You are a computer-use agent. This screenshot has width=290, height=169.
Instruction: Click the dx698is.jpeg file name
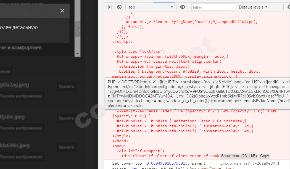point(15,146)
